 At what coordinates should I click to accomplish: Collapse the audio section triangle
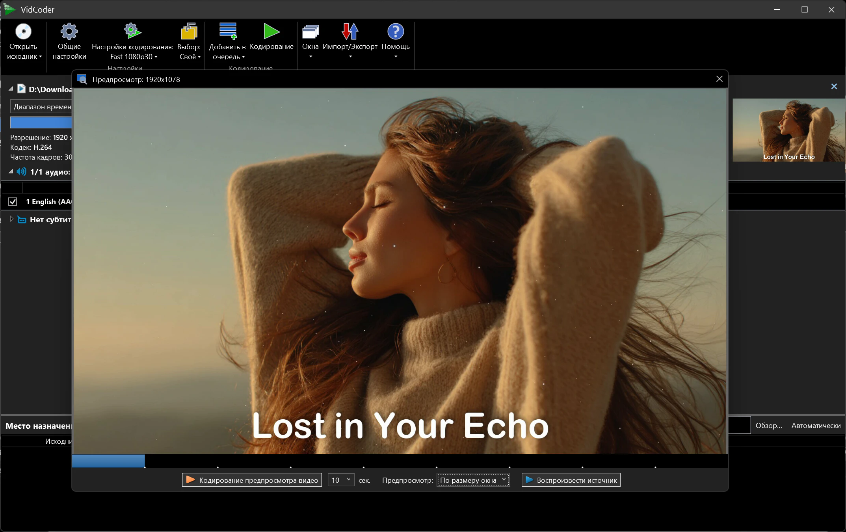(x=11, y=172)
